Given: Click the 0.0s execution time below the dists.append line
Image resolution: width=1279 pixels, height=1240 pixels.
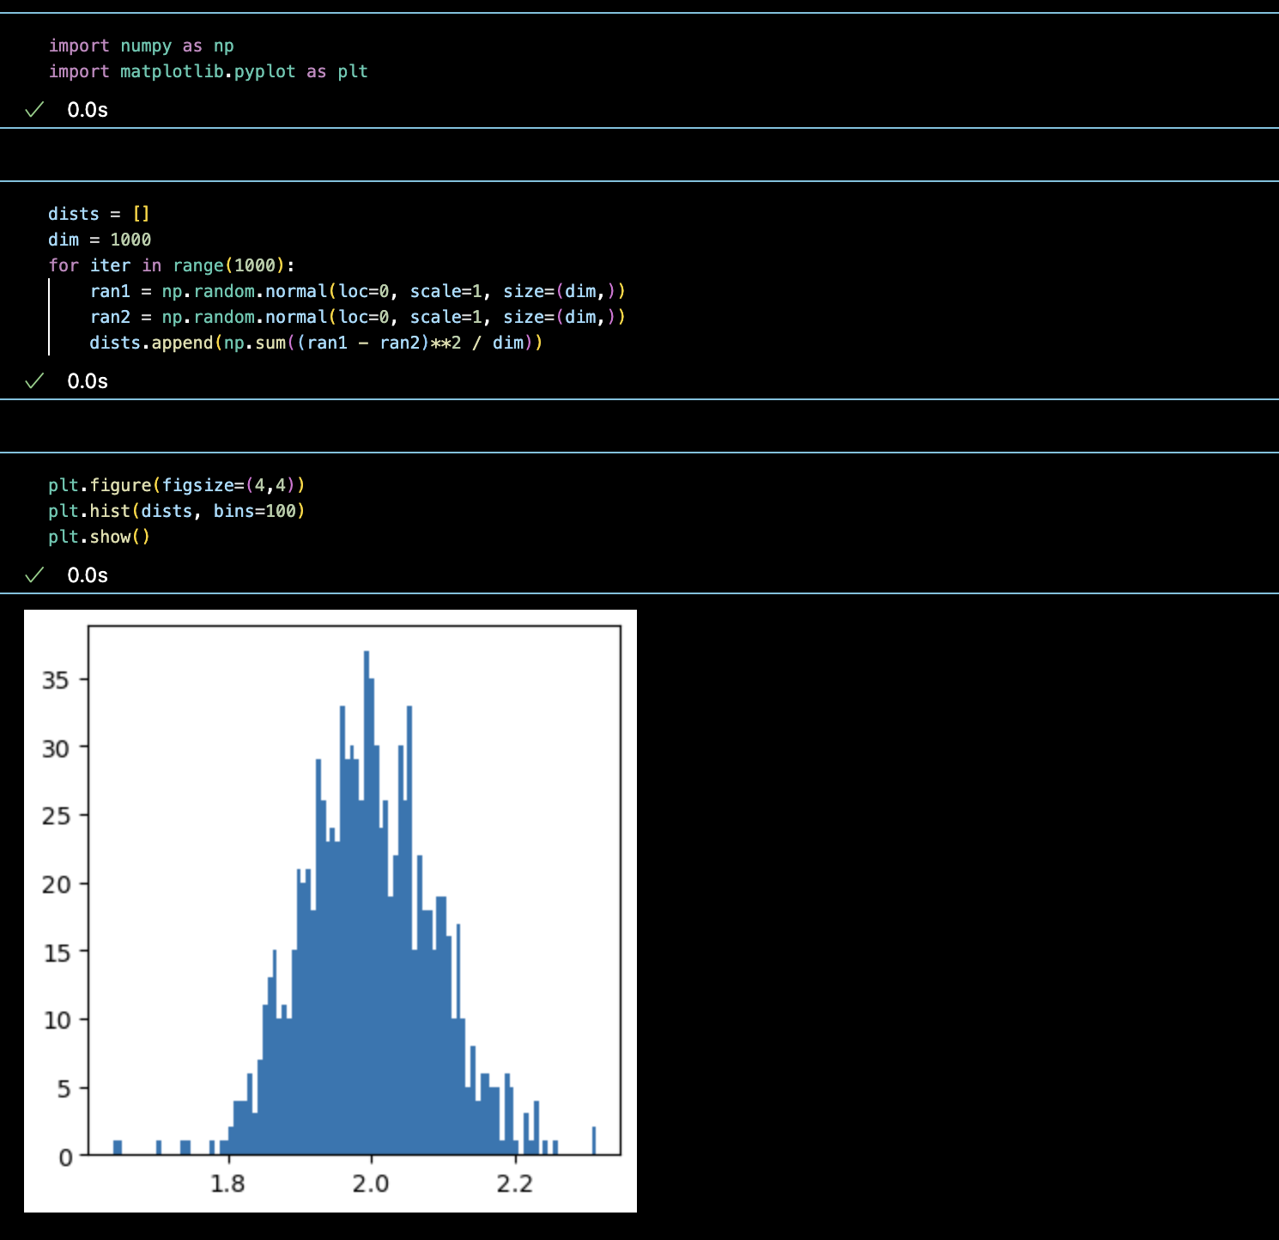Looking at the screenshot, I should (88, 381).
